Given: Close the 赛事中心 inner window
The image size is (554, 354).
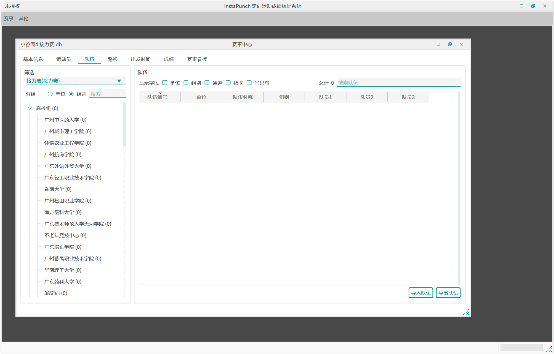Looking at the screenshot, I should click(x=461, y=44).
